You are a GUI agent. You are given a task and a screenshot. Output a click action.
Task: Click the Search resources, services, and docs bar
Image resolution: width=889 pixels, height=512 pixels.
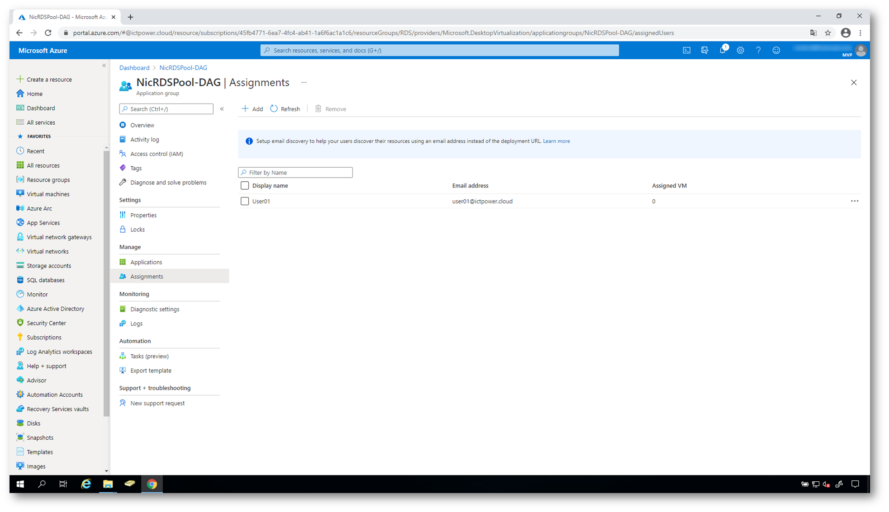pyautogui.click(x=440, y=50)
